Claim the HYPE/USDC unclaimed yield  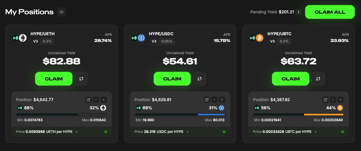click(x=172, y=79)
